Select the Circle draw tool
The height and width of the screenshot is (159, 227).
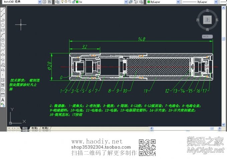(3, 39)
